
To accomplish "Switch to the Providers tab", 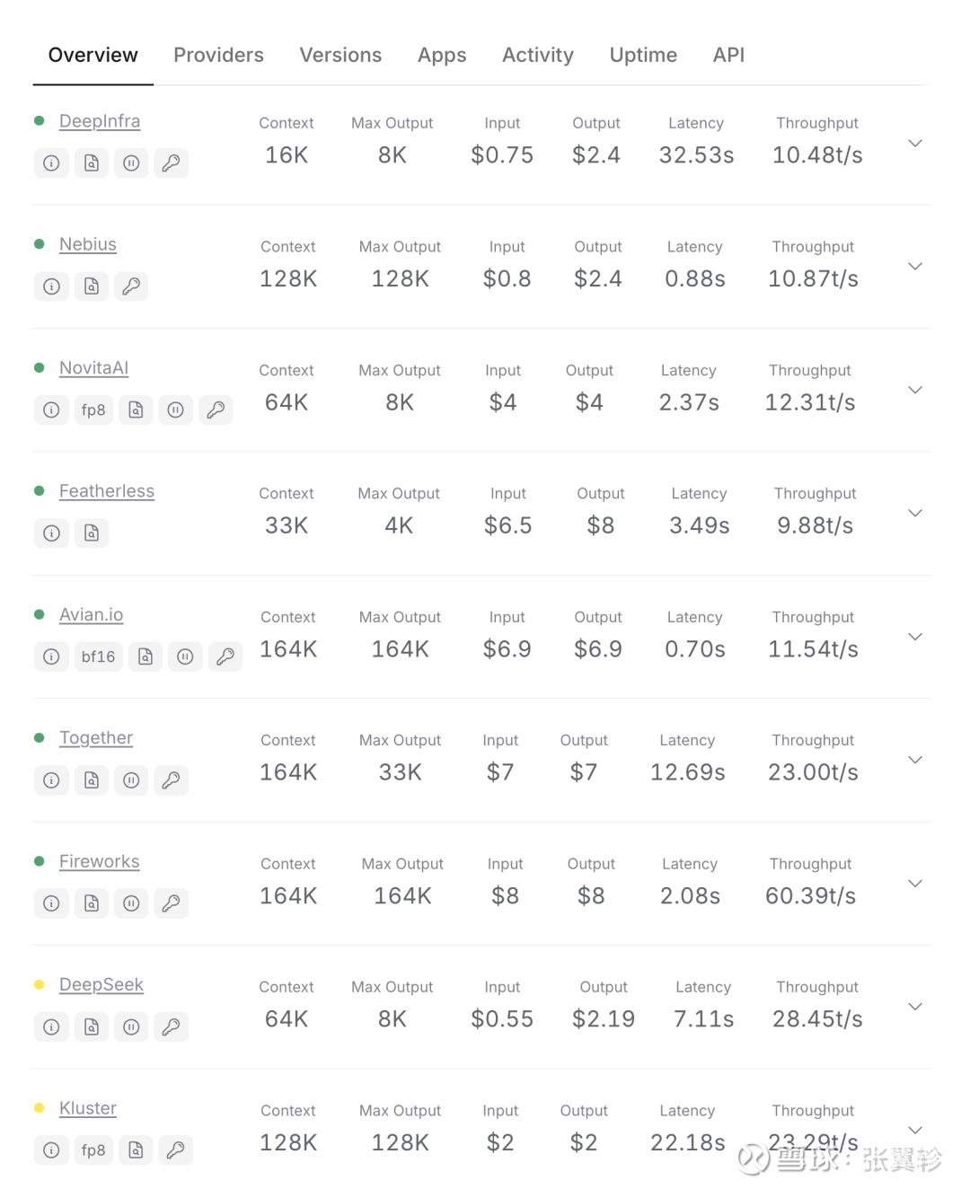I will pos(218,55).
